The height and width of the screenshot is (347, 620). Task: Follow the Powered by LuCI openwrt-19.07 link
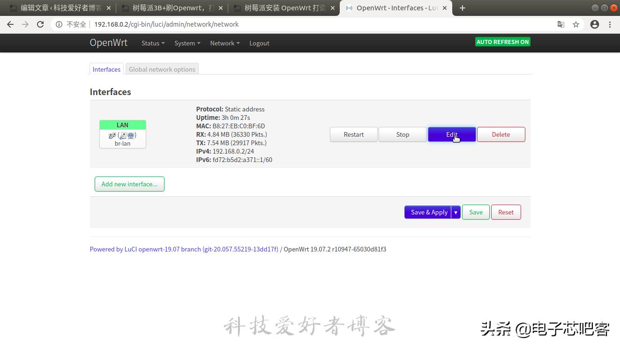coord(184,249)
